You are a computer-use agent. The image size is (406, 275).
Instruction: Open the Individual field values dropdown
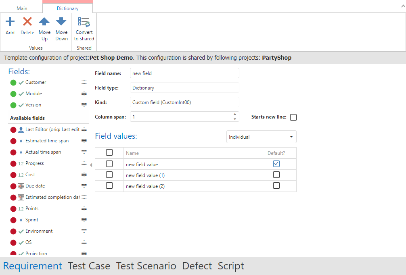coord(261,137)
